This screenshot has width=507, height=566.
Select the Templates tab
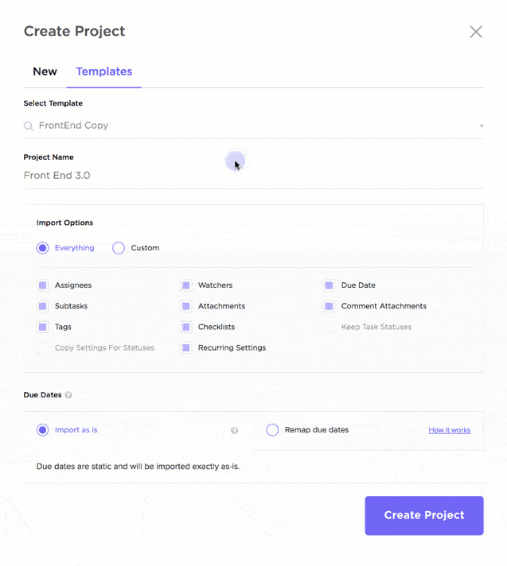104,72
